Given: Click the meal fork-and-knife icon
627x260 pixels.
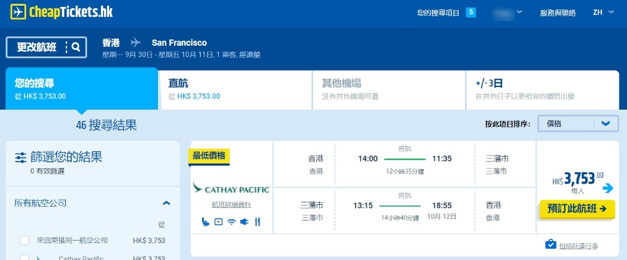Looking at the screenshot, I should [257, 221].
